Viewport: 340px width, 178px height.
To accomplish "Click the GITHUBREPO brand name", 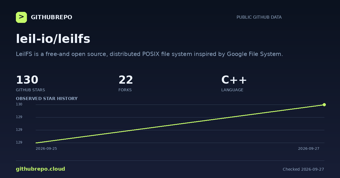I will click(x=52, y=17).
